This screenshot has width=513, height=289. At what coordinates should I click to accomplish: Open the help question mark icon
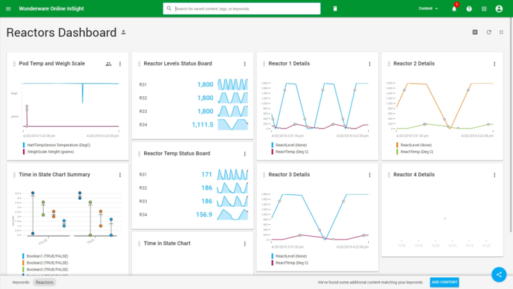(x=469, y=9)
